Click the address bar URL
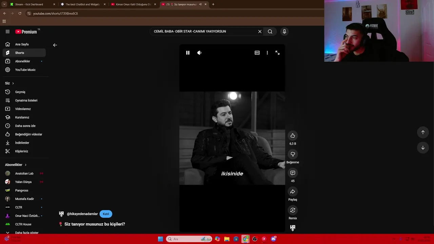Viewport: 434px width, 244px height. [x=55, y=14]
